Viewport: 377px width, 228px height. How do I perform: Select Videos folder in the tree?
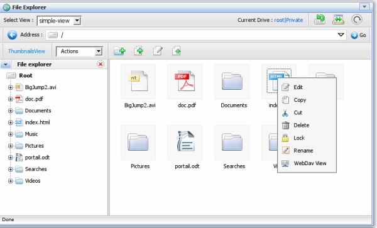tap(33, 181)
